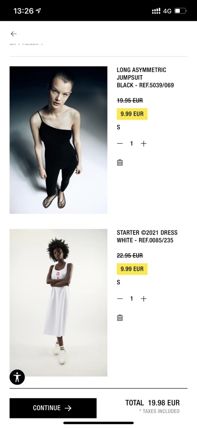The width and height of the screenshot is (197, 428).
Task: Open the accessibility options icon
Action: (x=17, y=377)
